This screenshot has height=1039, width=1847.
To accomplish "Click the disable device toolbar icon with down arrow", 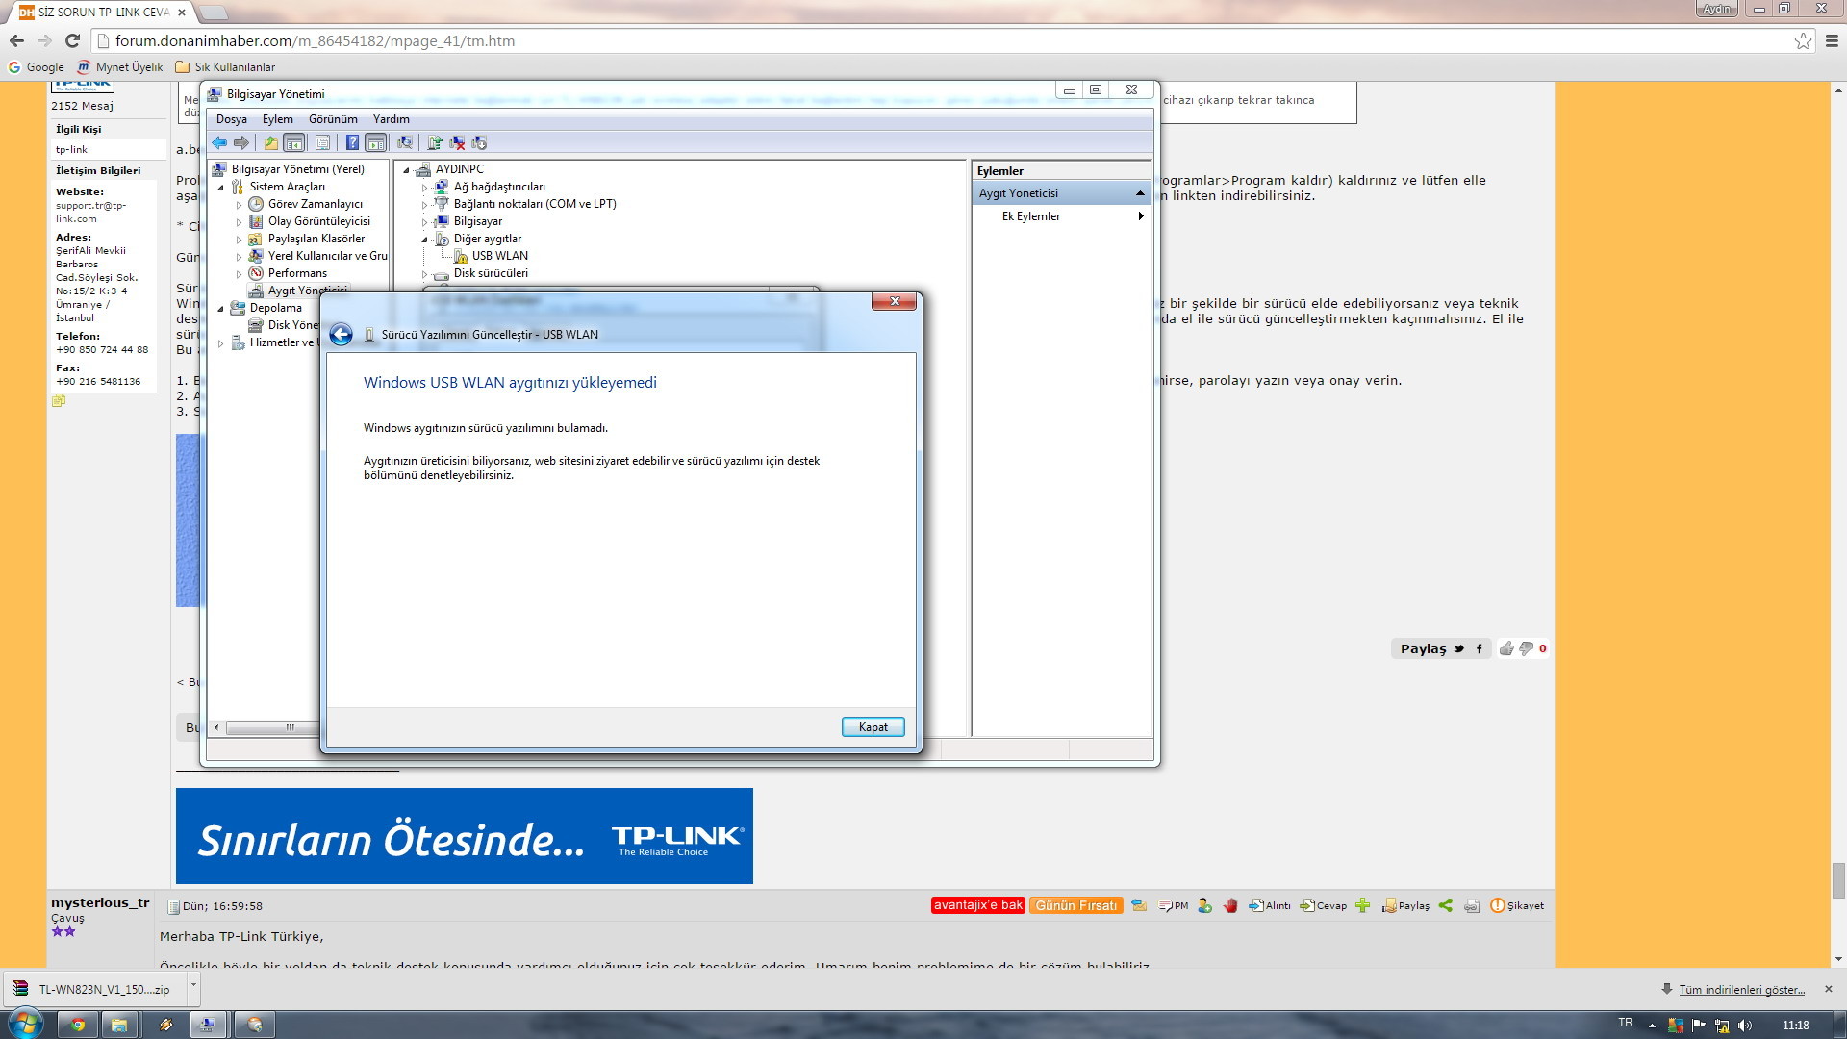I will pos(479,142).
